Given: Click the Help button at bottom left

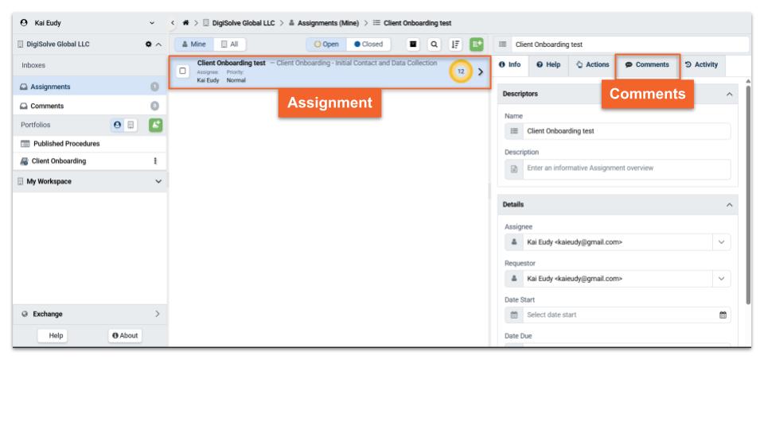Looking at the screenshot, I should point(57,335).
